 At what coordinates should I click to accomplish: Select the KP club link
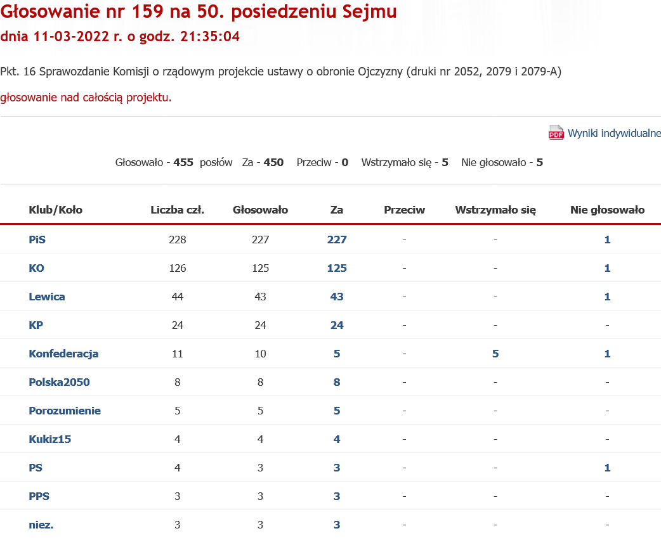(36, 325)
